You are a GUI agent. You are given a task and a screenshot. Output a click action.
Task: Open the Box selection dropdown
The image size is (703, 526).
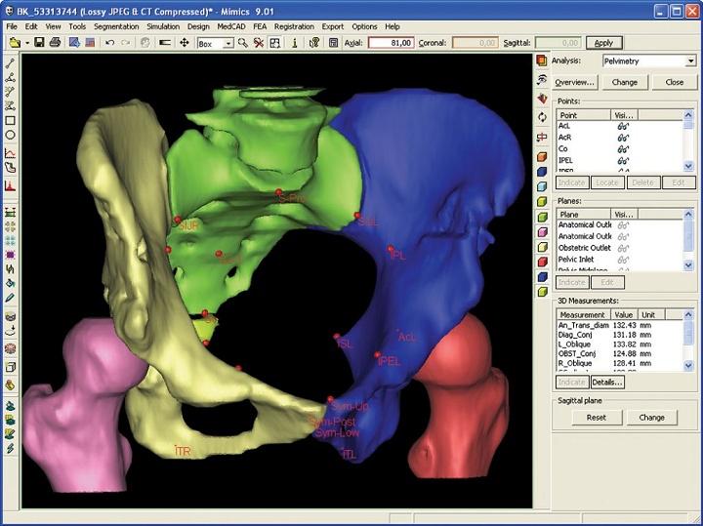tap(228, 43)
